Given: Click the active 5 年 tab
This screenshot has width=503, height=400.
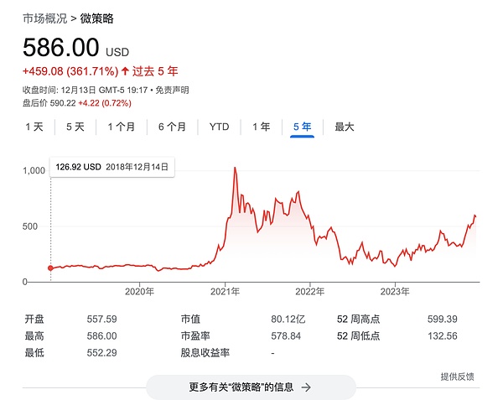Looking at the screenshot, I should point(302,127).
